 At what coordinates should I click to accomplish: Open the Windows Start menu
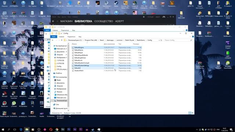[x=3, y=129]
